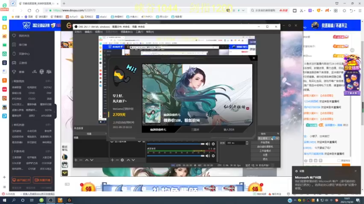Select 输入对决 tab in popup
This screenshot has width=364, height=204.
(x=229, y=130)
